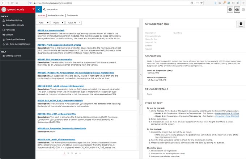Screen dimensions: 246x159
Task: Open article #33473 APP_w061_airSuspensionMia
Action: click(56, 139)
